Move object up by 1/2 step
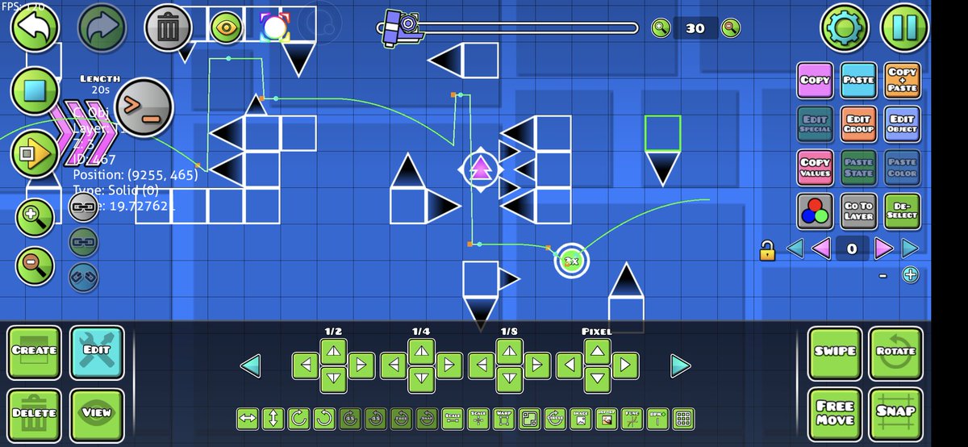968x447 pixels. [334, 351]
